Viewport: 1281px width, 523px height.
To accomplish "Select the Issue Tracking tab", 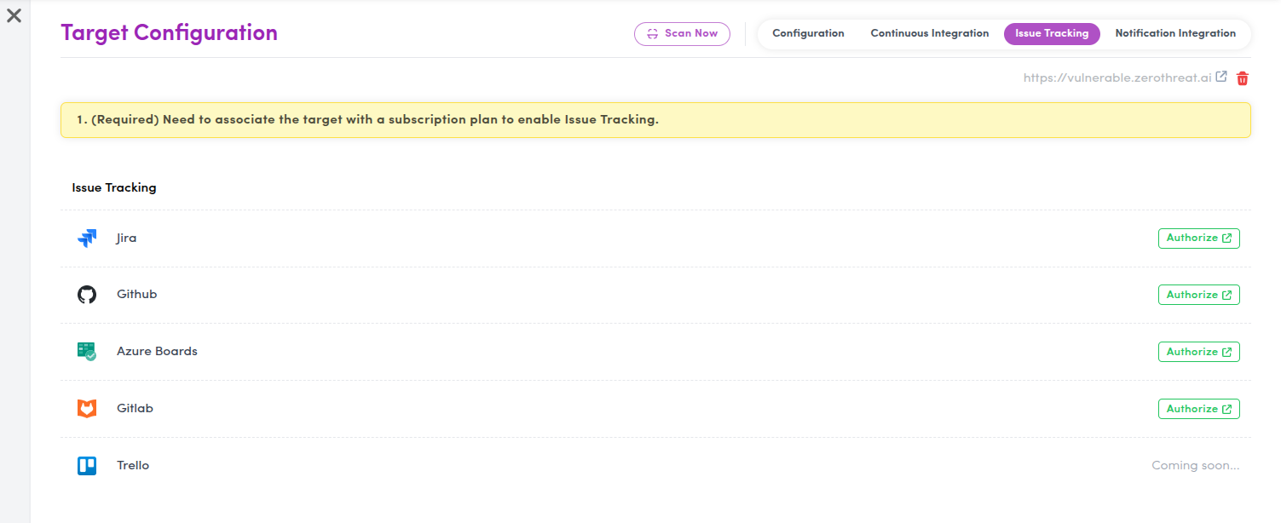I will (1052, 34).
